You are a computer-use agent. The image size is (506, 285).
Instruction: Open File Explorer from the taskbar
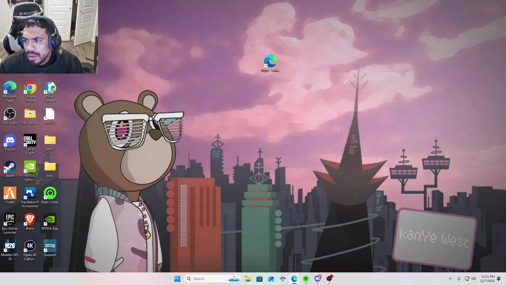pos(248,279)
